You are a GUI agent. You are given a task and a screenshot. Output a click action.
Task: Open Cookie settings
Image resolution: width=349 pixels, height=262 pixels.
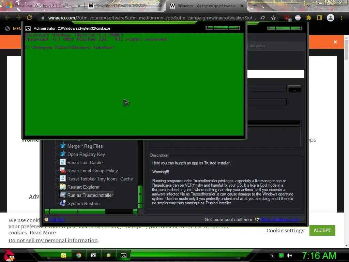tap(285, 230)
